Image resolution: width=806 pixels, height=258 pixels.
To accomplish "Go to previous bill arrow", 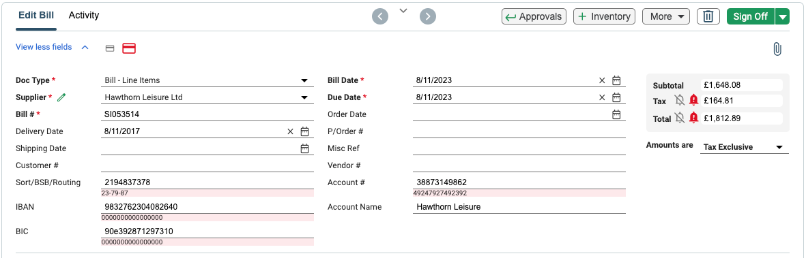I will click(380, 16).
